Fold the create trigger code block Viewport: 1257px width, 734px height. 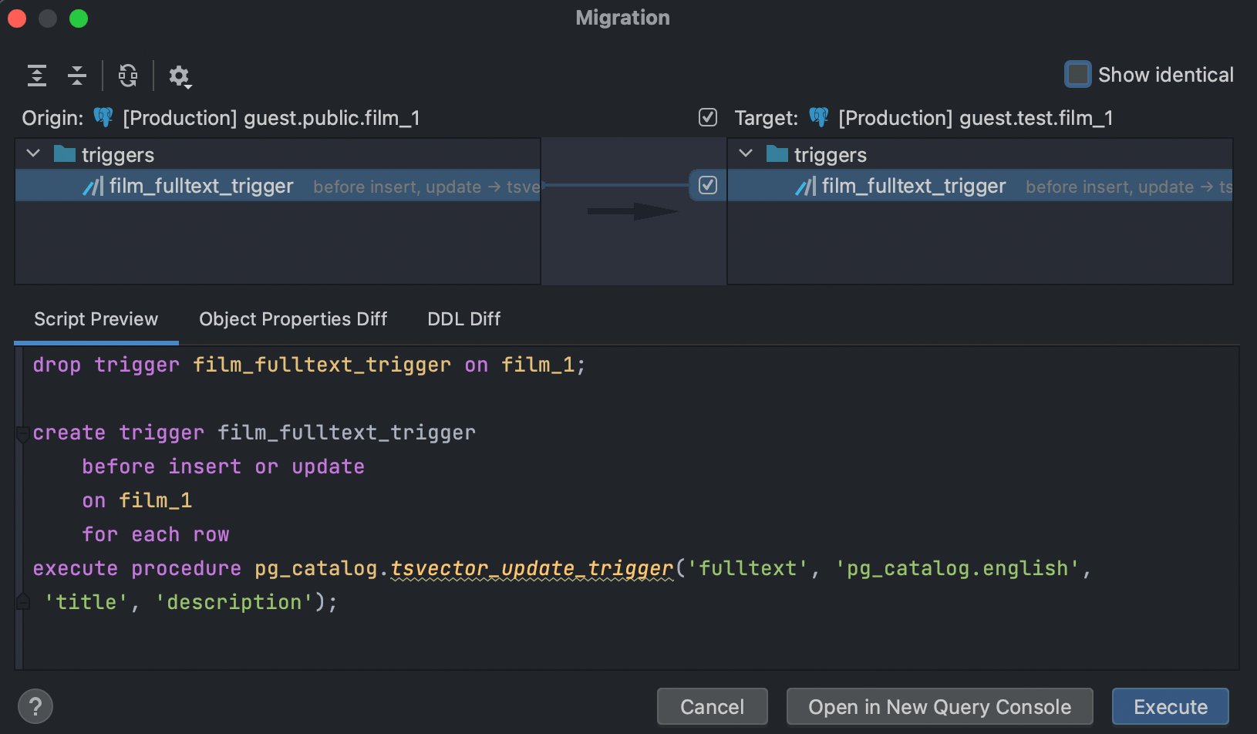[x=23, y=434]
